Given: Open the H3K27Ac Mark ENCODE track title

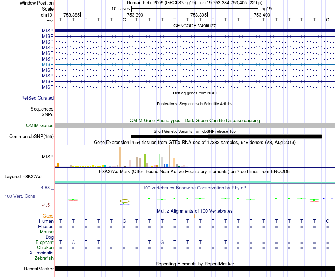Looking at the screenshot, I should [x=195, y=172].
